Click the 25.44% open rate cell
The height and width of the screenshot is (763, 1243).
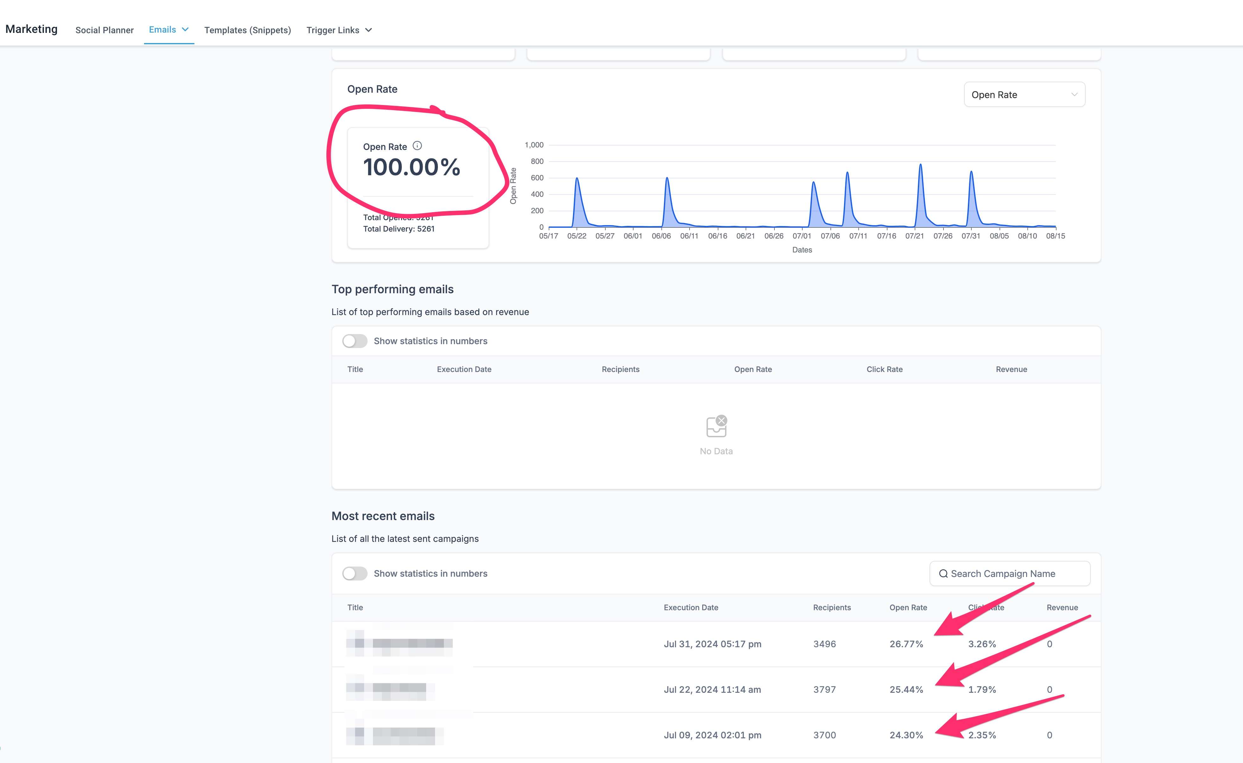(x=906, y=689)
